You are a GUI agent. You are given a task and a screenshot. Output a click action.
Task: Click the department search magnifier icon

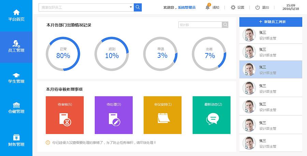coord(225,25)
